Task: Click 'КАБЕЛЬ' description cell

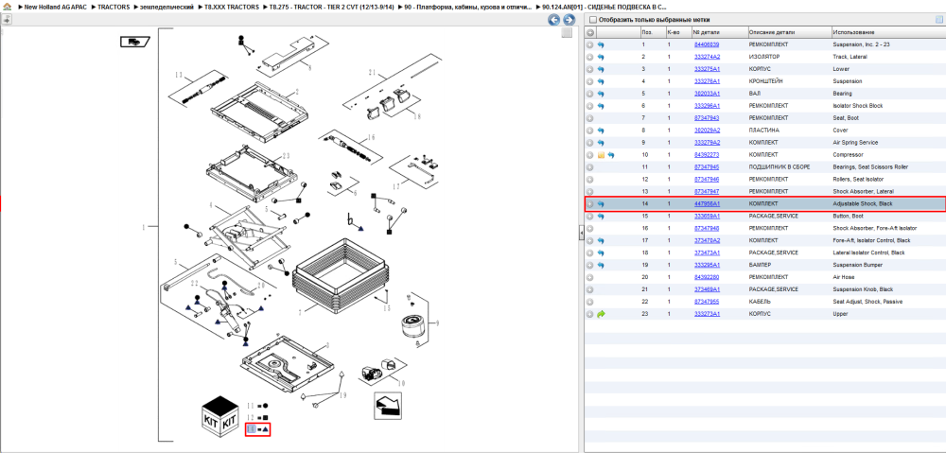Action: (759, 302)
